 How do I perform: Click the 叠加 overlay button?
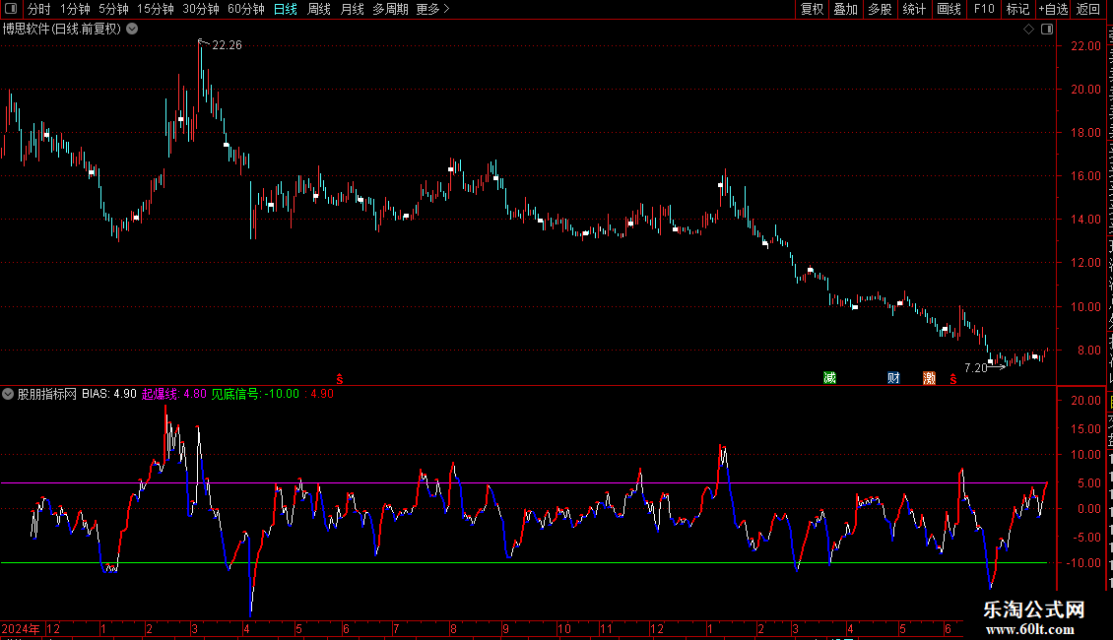pyautogui.click(x=845, y=9)
